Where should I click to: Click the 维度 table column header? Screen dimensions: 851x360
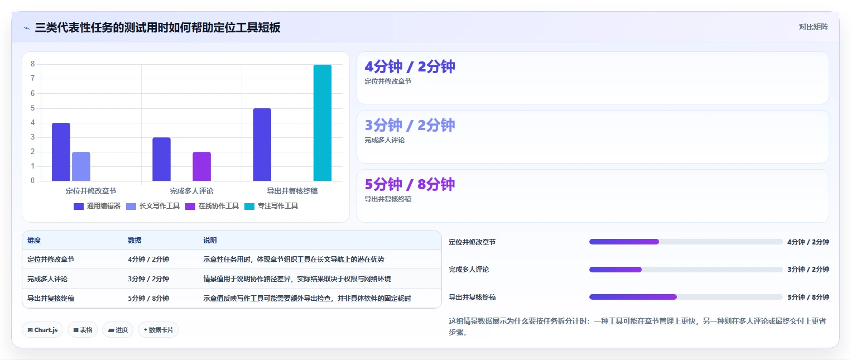34,241
